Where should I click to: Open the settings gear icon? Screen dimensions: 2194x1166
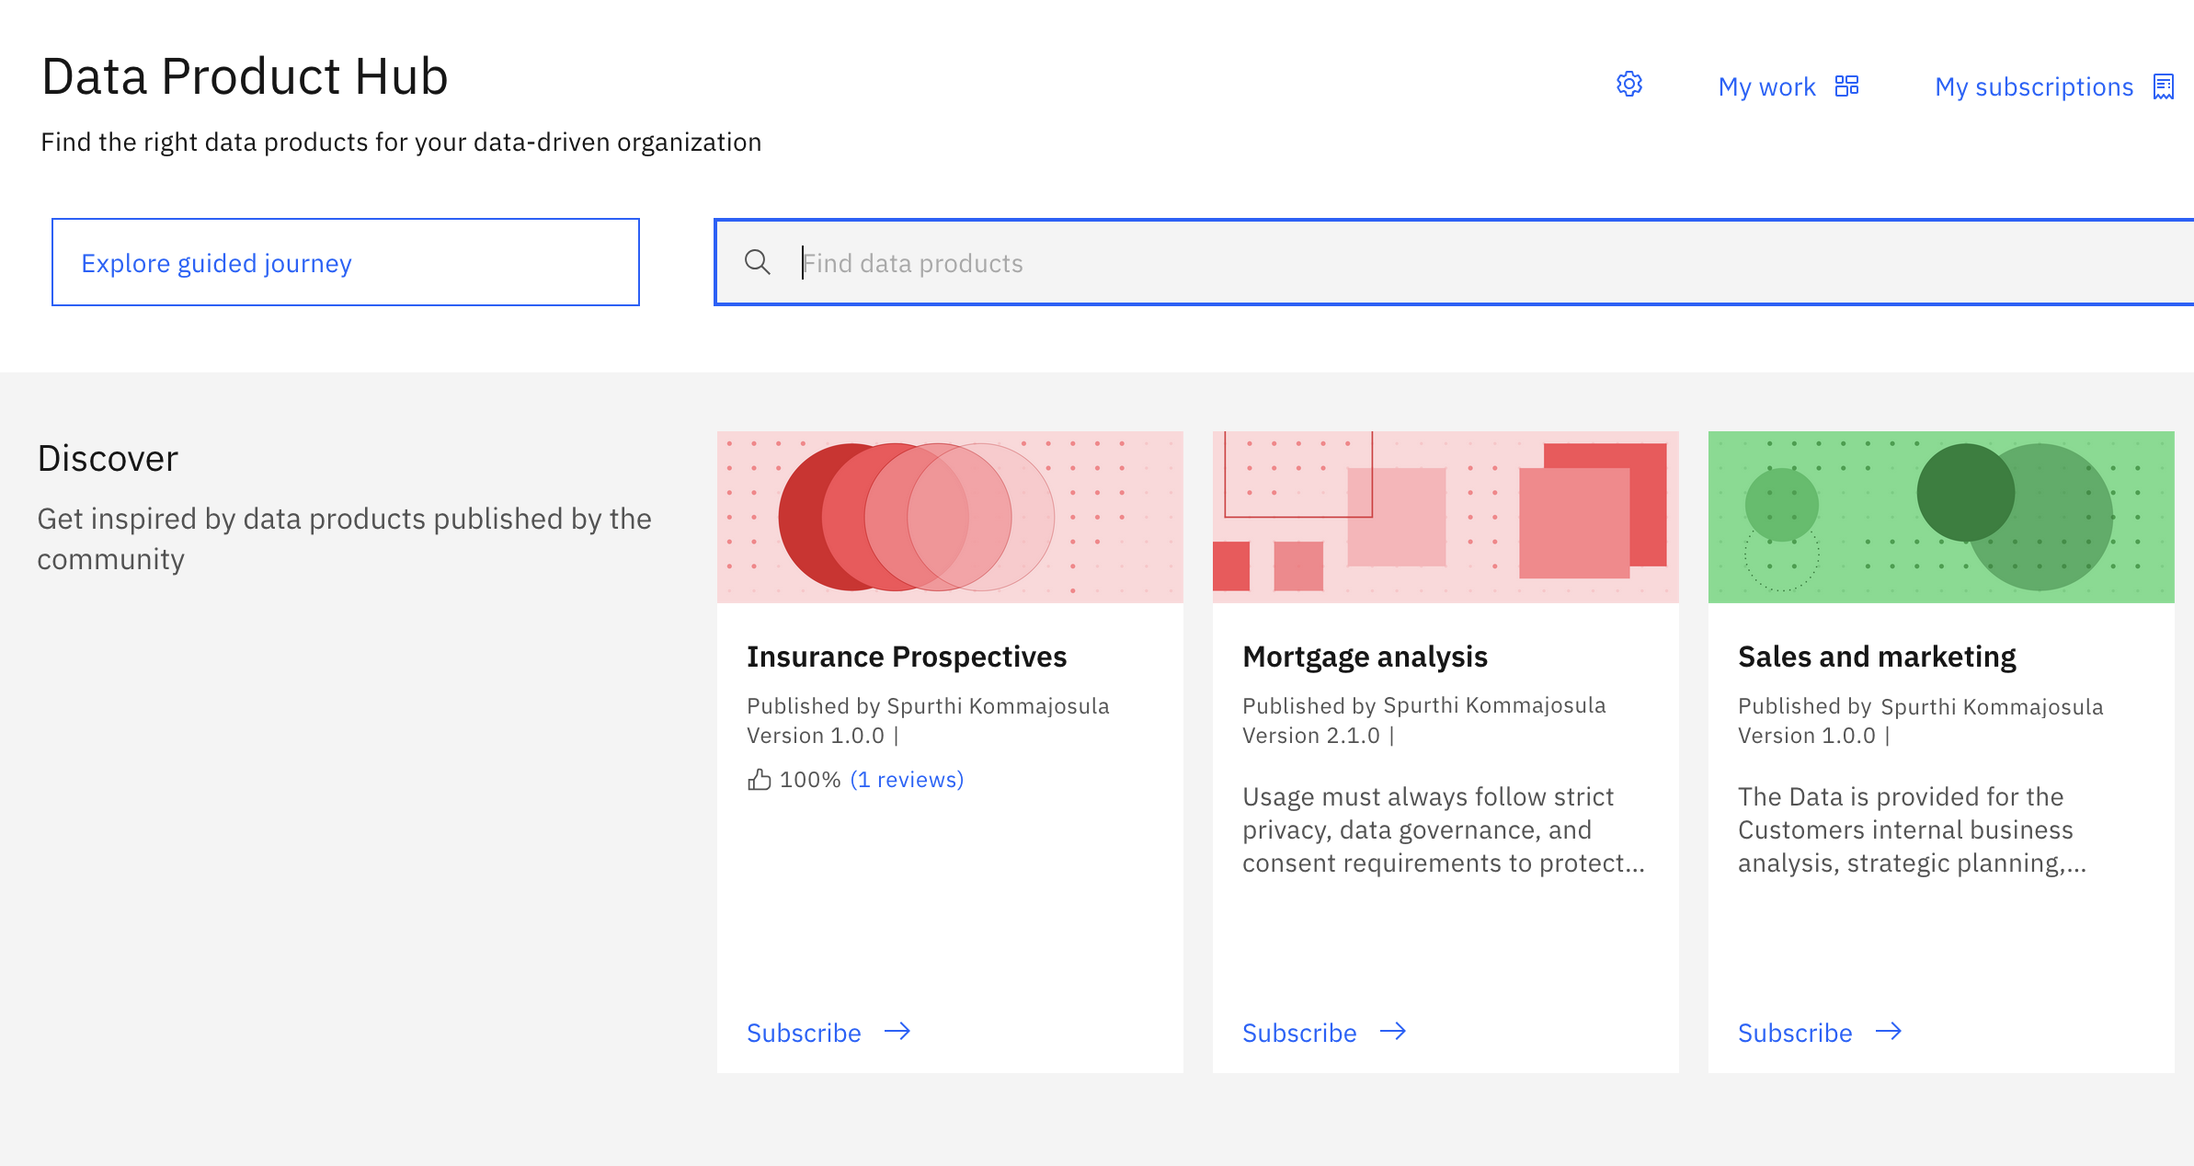(1629, 85)
